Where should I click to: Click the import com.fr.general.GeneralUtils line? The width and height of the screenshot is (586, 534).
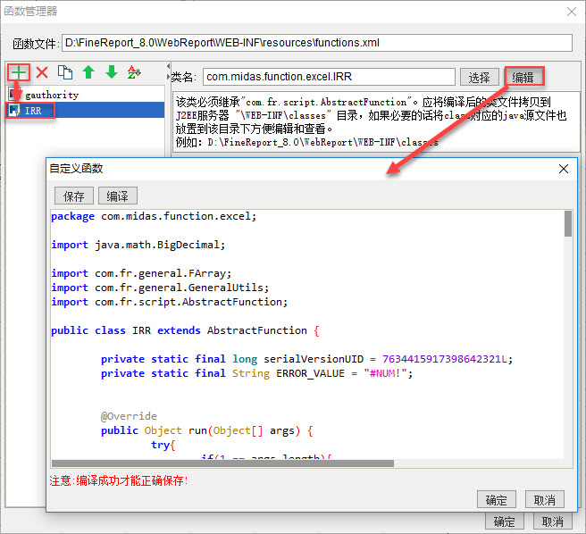point(160,288)
